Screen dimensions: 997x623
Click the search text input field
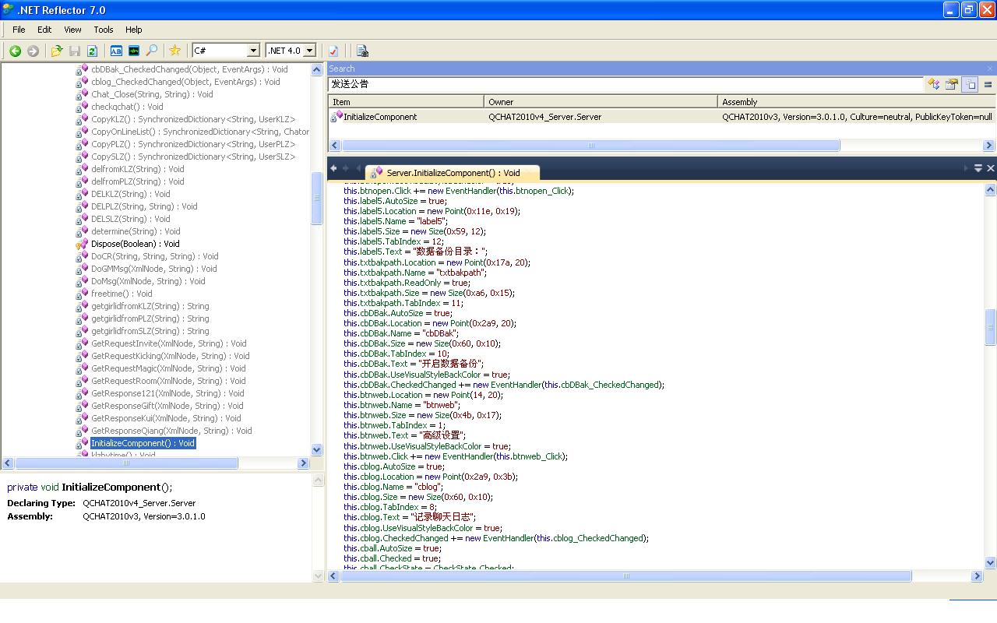[625, 84]
